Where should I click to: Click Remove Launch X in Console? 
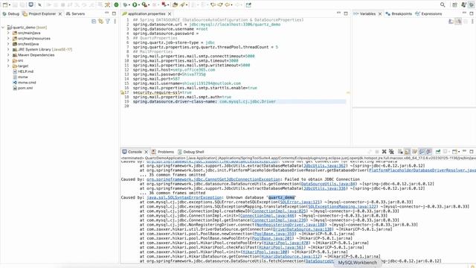click(x=384, y=152)
